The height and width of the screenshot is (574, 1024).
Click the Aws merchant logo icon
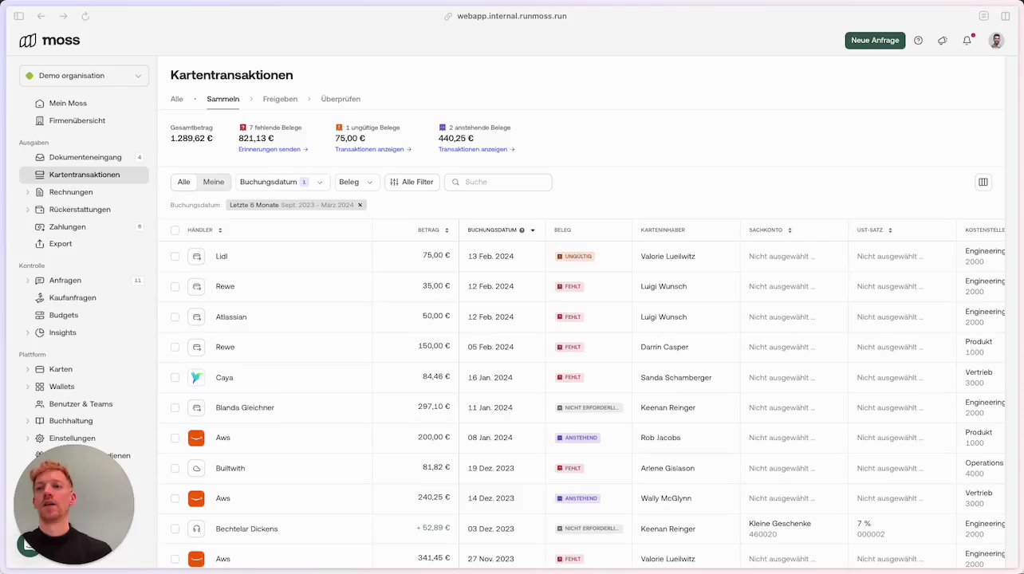196,438
